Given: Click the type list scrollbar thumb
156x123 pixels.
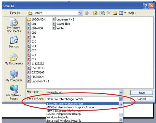Looking at the screenshot, I should pos(121,115).
